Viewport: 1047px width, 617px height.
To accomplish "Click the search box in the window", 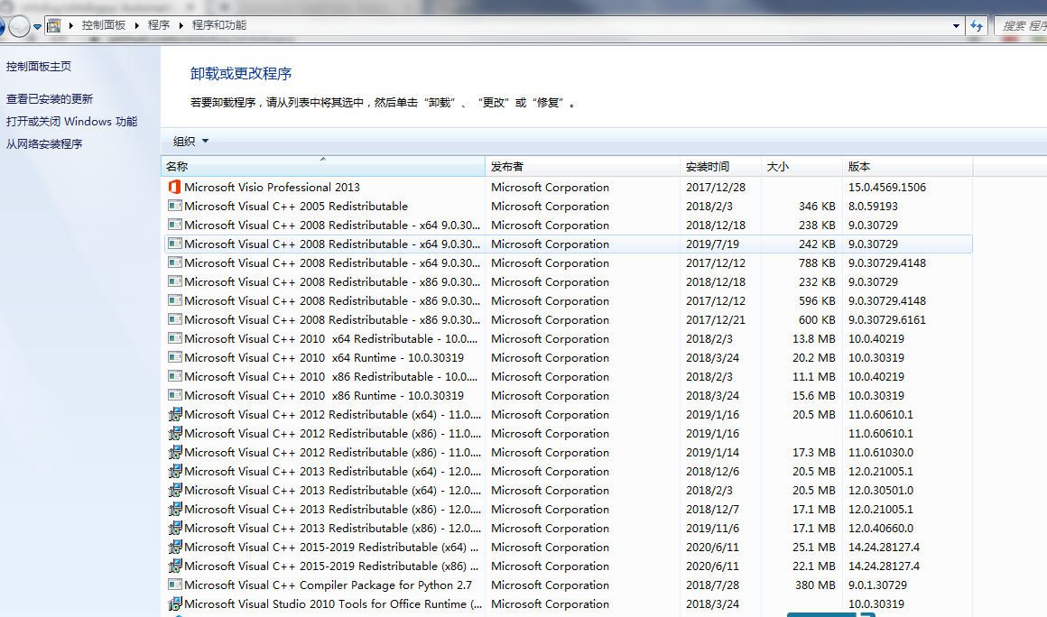I will (x=1021, y=26).
